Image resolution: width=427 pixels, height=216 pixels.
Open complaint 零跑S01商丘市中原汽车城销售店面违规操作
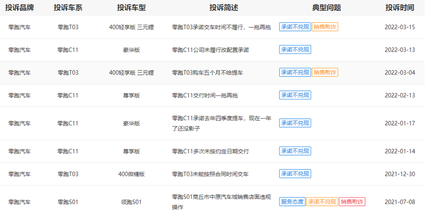(x=222, y=202)
